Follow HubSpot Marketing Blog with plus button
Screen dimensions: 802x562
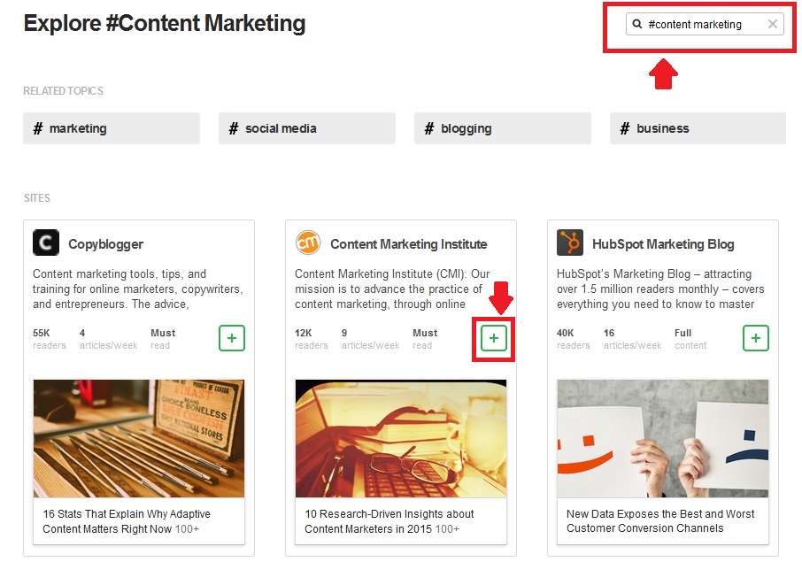[x=755, y=338]
